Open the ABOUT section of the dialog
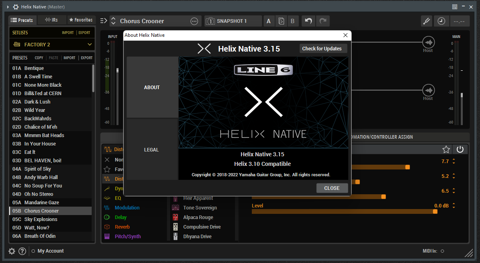 click(152, 88)
